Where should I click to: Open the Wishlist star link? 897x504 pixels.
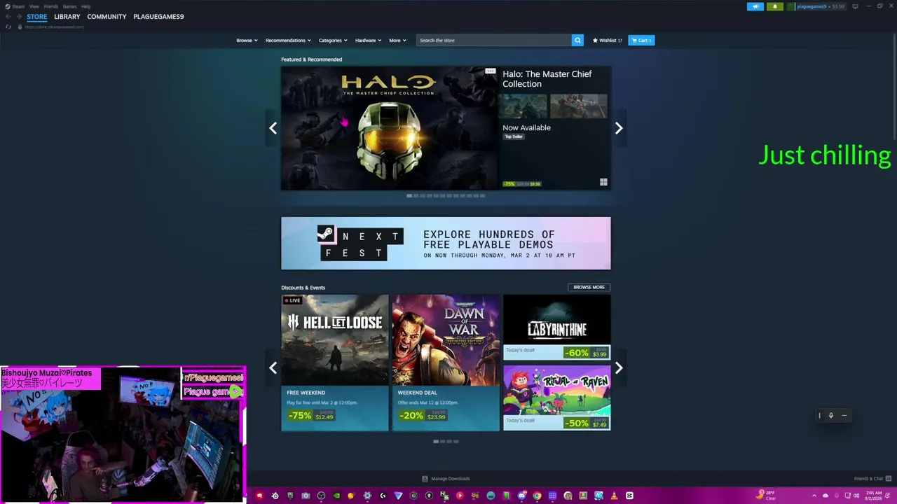608,41
